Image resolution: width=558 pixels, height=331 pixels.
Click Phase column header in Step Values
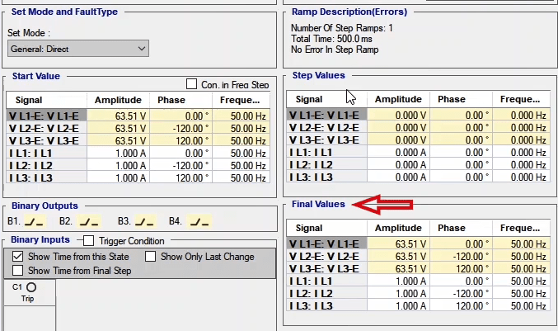[x=452, y=99]
